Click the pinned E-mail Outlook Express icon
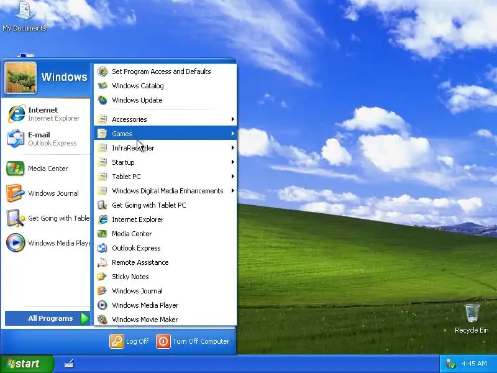 16,139
